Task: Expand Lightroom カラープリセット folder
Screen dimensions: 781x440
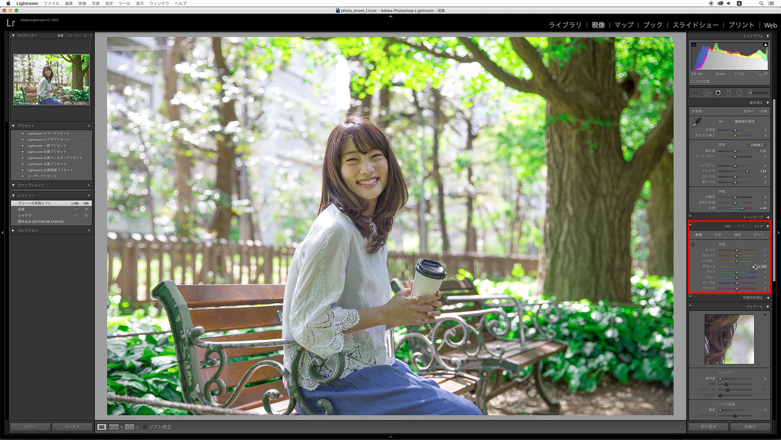Action: coord(23,134)
